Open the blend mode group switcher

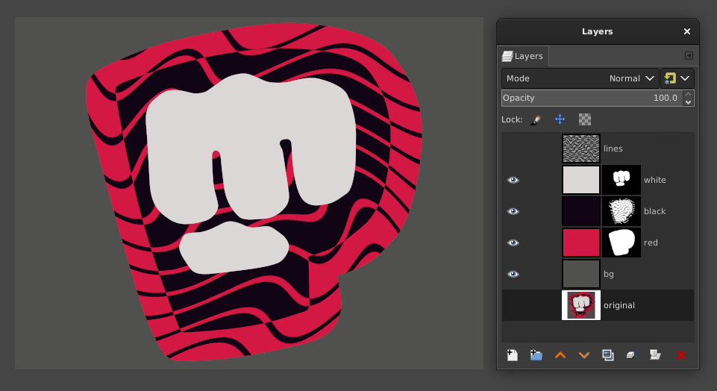677,78
